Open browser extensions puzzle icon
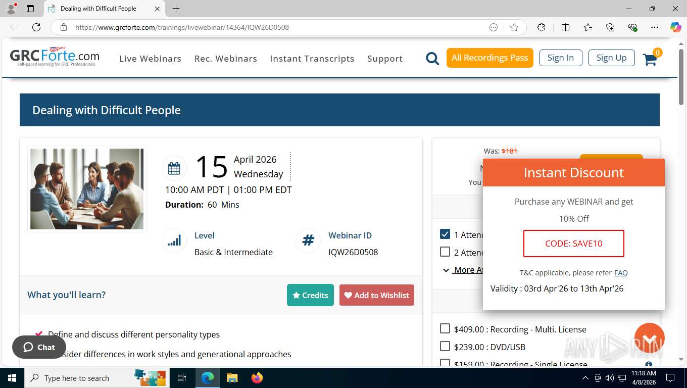 [x=542, y=27]
